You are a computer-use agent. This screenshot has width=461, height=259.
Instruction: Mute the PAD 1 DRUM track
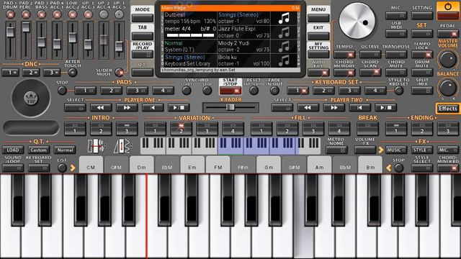(x=11, y=14)
